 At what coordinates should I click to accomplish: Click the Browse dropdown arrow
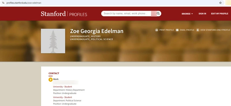tap(192, 14)
